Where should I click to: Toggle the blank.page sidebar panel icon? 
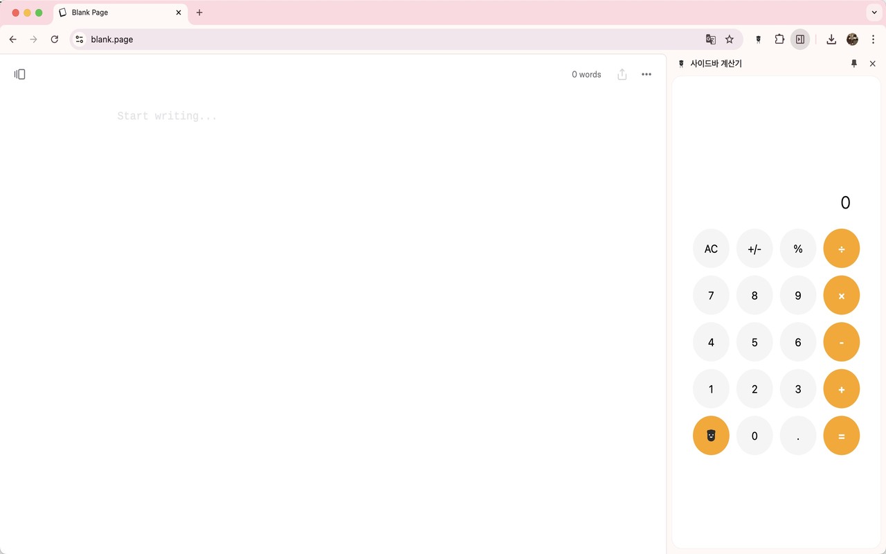click(19, 74)
